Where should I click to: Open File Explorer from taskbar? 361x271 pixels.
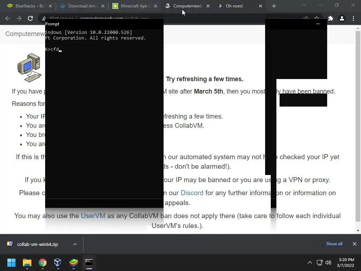tap(27, 263)
